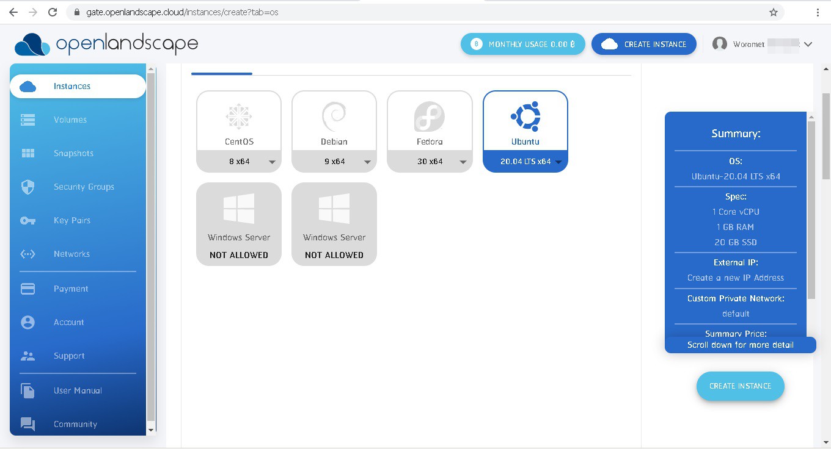
Task: Click the top CREATE INSTANCE button
Action: click(644, 44)
